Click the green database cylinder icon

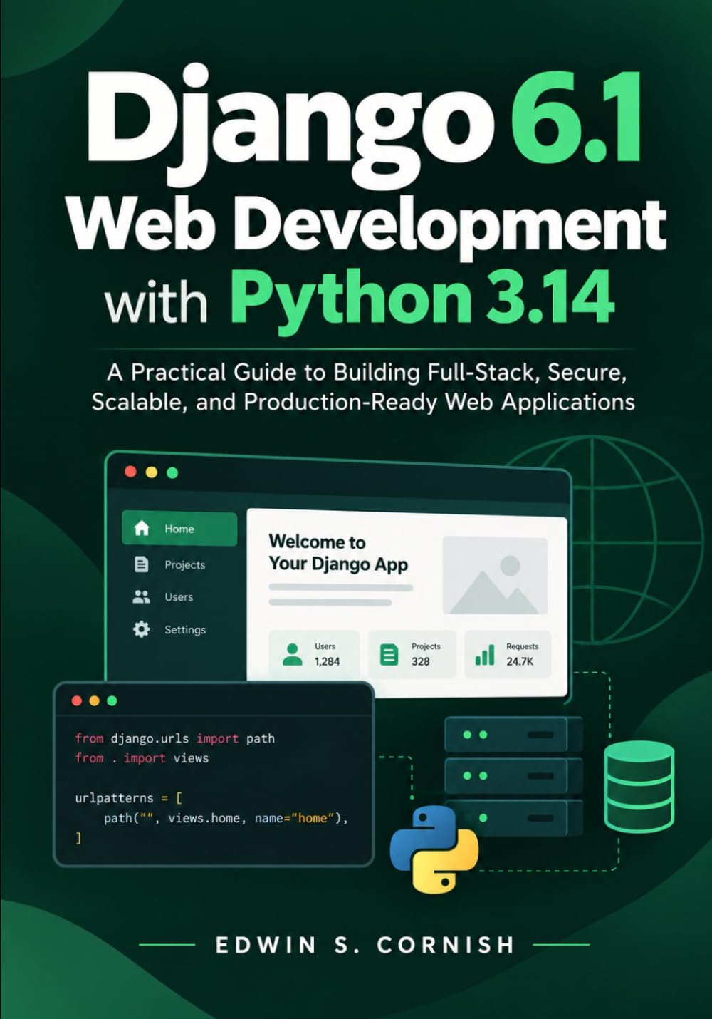pyautogui.click(x=639, y=787)
